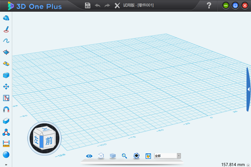Open the measure distance ruler tool
Image resolution: width=251 pixels, height=167 pixels.
tap(6, 144)
